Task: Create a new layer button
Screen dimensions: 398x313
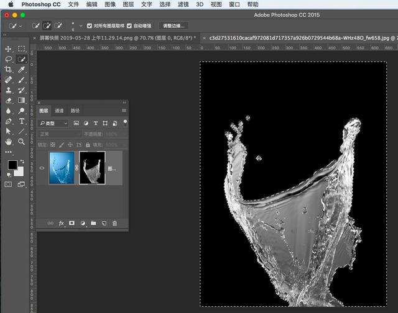Action: 104,223
